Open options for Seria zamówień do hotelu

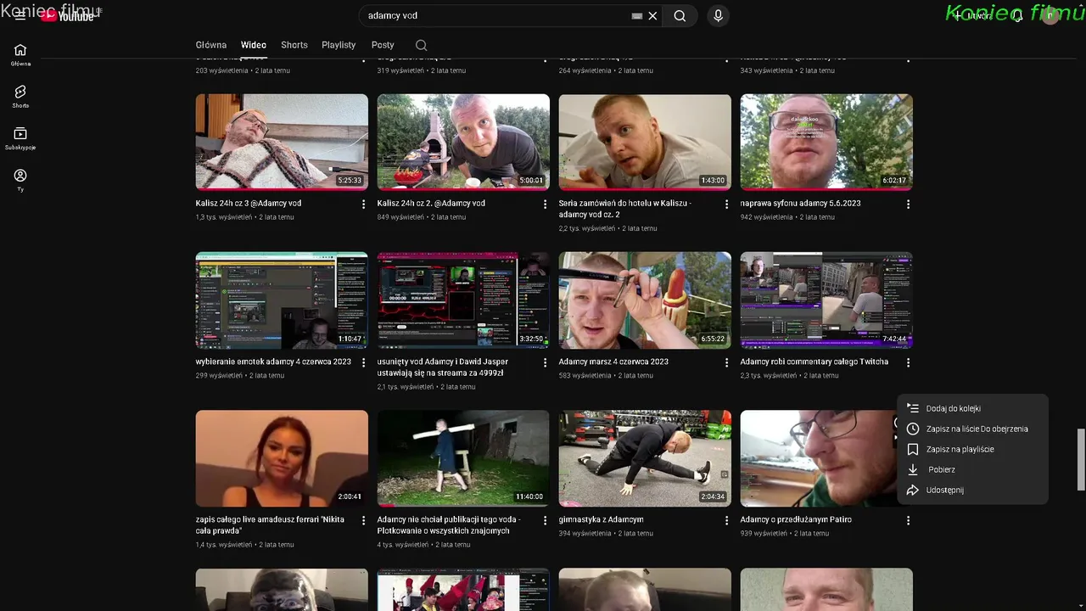tap(726, 205)
